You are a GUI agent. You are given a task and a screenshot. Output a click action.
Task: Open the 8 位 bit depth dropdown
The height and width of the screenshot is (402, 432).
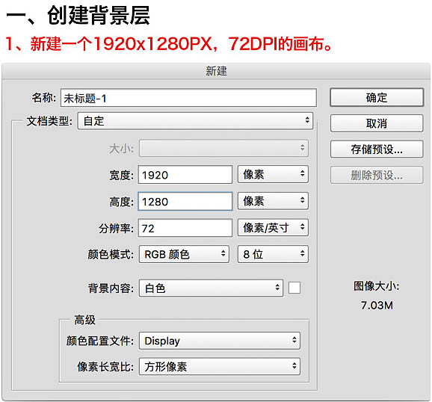click(273, 254)
